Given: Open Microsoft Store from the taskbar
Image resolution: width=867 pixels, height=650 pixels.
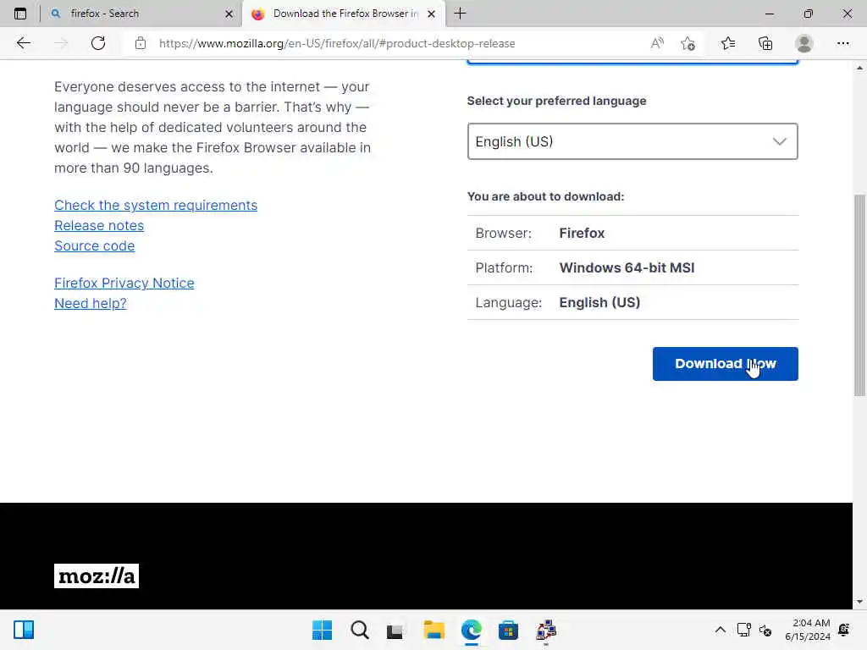Looking at the screenshot, I should coord(508,630).
